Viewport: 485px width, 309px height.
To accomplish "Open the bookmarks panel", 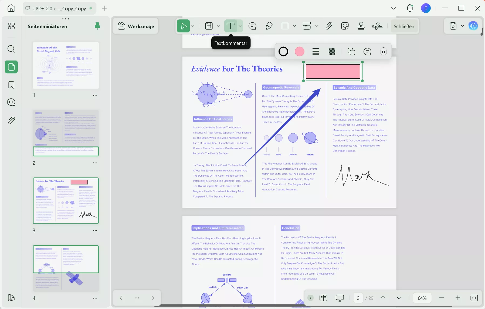I will pos(11,85).
